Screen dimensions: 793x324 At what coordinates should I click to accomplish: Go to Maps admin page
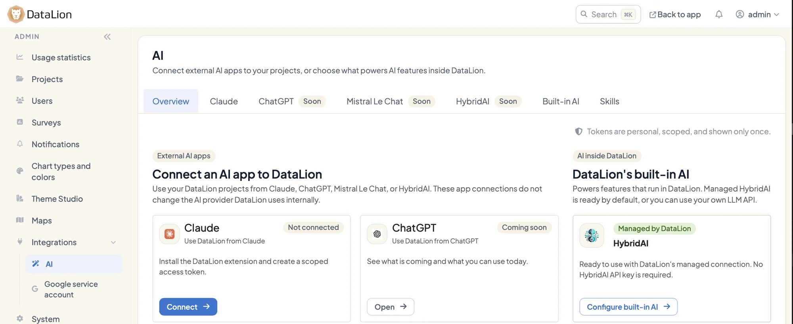42,220
